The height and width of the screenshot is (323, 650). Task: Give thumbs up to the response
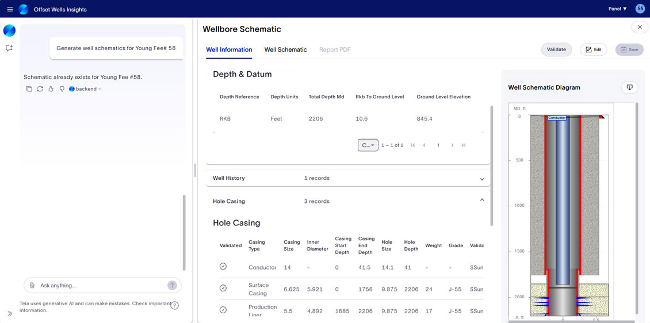[51, 89]
